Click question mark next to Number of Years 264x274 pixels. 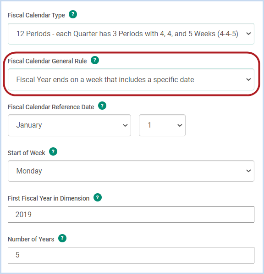(x=62, y=238)
